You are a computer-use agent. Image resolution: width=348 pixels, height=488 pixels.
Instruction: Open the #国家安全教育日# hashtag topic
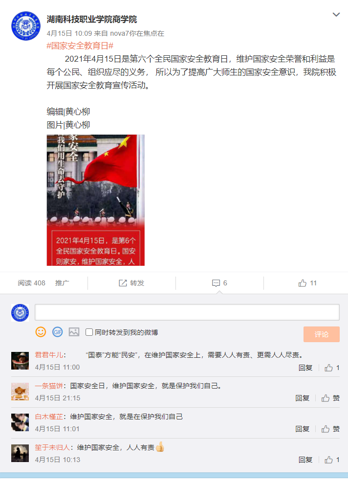(x=80, y=46)
